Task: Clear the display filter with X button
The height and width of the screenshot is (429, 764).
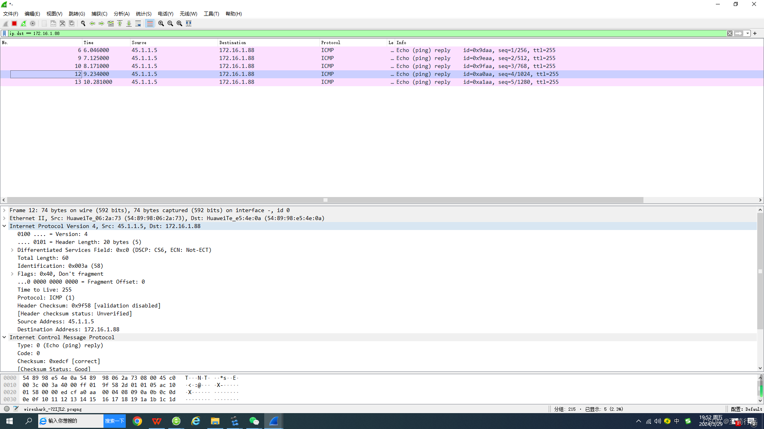Action: click(730, 33)
